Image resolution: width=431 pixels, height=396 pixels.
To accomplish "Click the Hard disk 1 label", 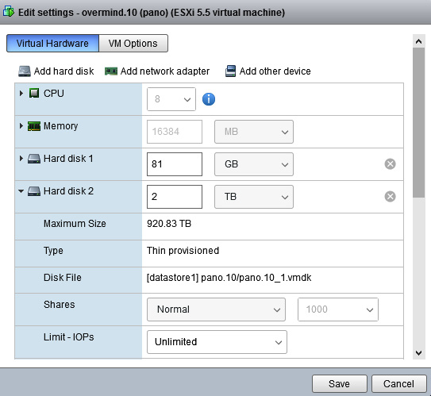I will pos(68,159).
